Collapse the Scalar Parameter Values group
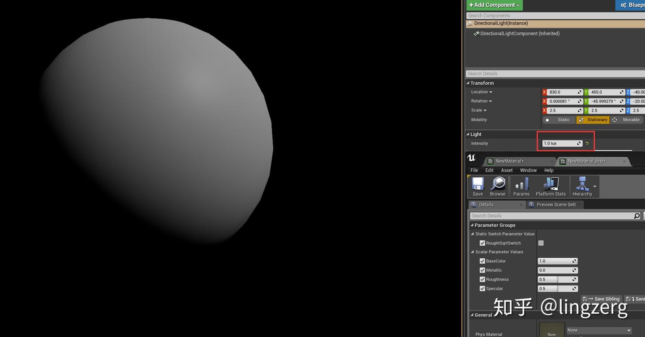Screen dimensions: 645x337 473,252
